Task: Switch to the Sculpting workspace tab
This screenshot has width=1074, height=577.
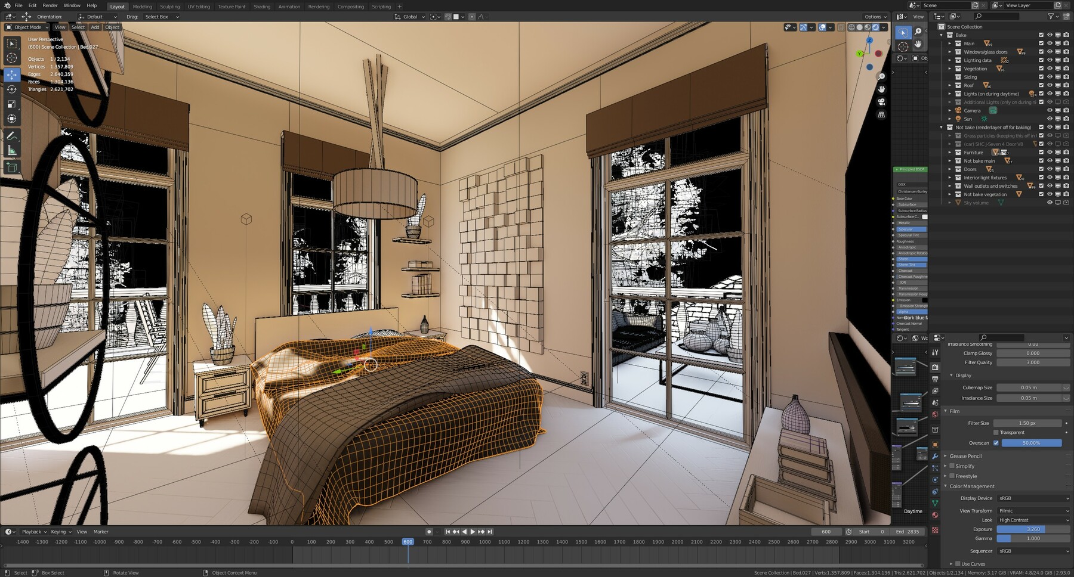Action: [x=169, y=7]
